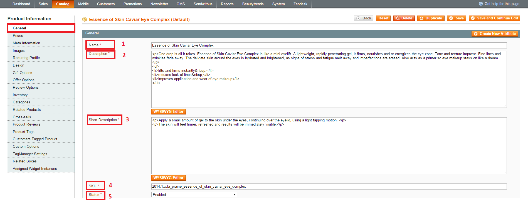The height and width of the screenshot is (204, 528).
Task: Open the Catalog menu
Action: point(63,4)
